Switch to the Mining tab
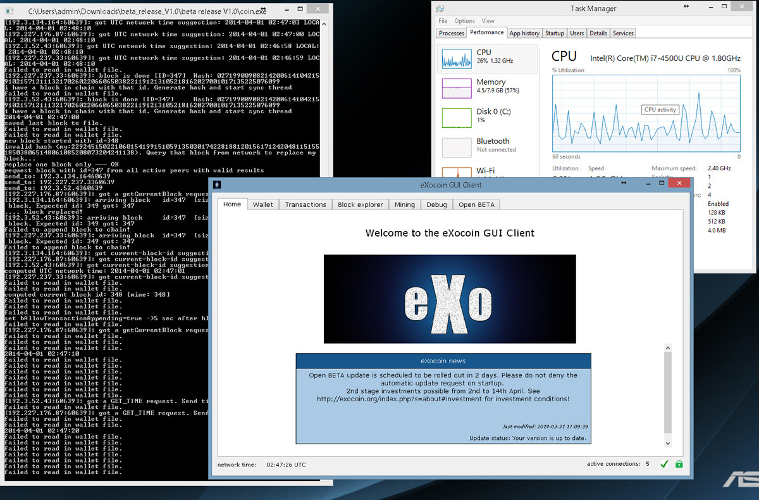Image resolution: width=759 pixels, height=500 pixels. pos(405,204)
